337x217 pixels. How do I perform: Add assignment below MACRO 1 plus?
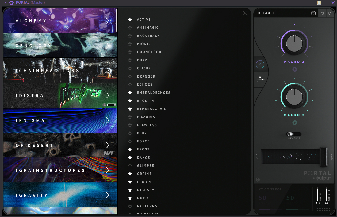(x=294, y=69)
